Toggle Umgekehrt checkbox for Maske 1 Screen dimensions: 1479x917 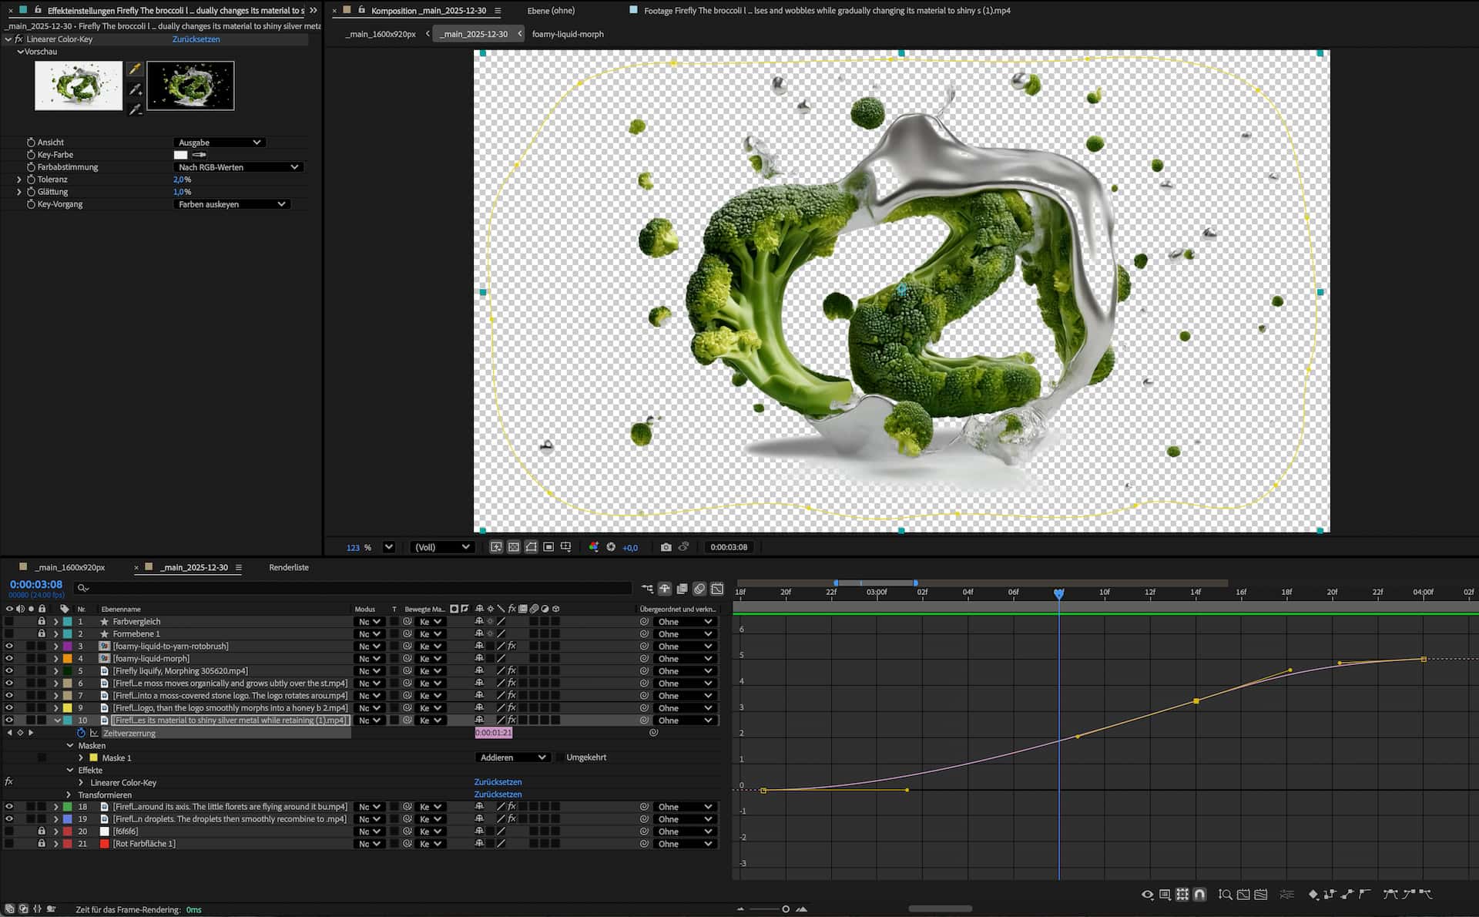(x=560, y=757)
